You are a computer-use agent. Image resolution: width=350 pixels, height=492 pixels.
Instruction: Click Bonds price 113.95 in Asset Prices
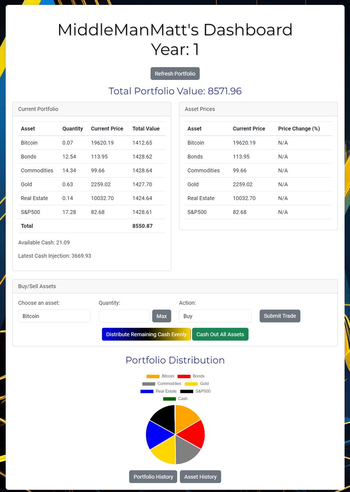click(240, 157)
